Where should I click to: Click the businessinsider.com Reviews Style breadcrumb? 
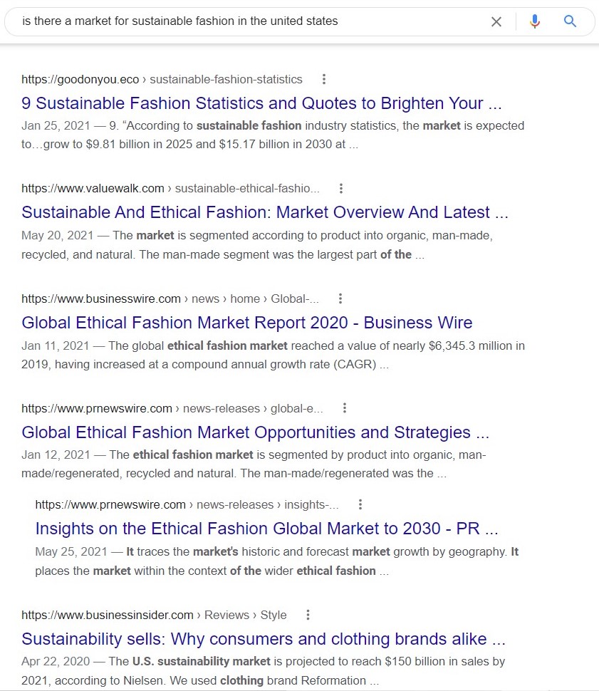coord(154,615)
